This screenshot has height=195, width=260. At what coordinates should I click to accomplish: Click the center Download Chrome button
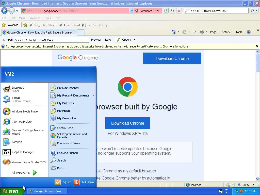click(128, 123)
